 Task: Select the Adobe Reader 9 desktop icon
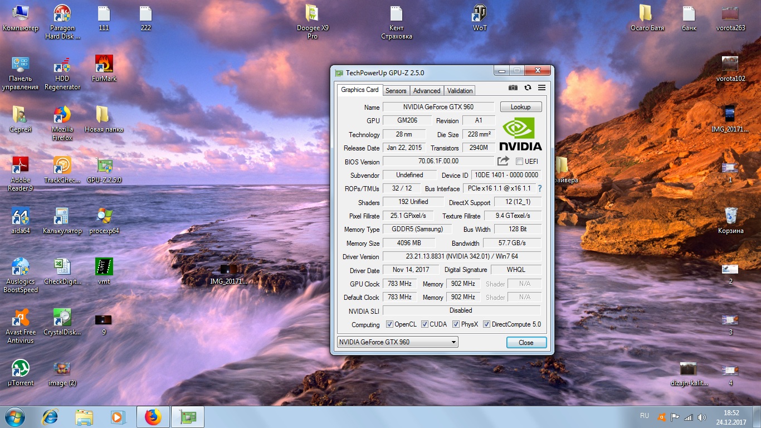21,174
